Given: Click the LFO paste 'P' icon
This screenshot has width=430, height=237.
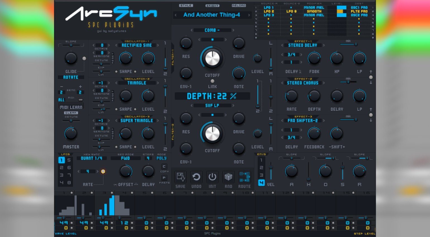Looking at the screenshot, I should (164, 178).
